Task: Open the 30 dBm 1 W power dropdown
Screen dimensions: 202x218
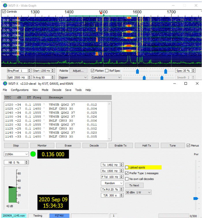Action: 138,192
